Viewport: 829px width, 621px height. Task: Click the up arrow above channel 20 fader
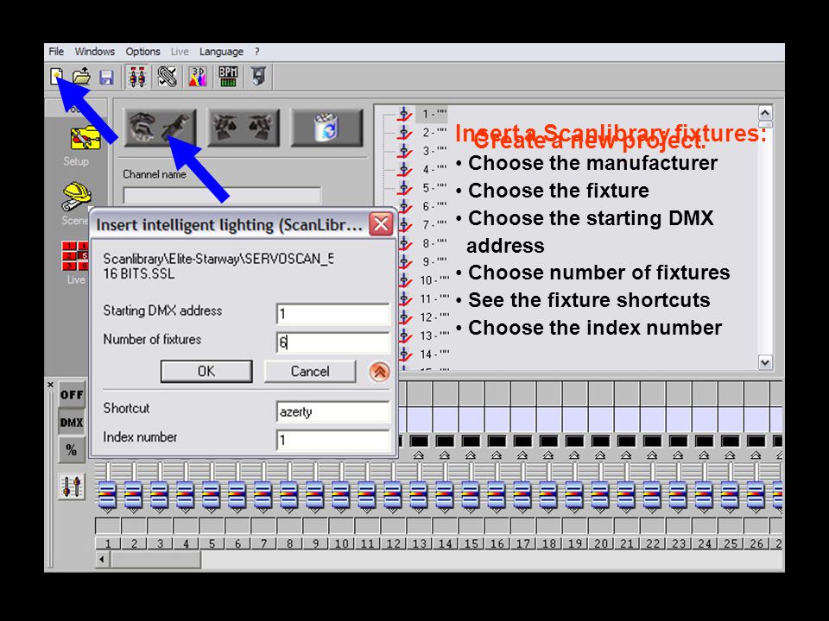click(x=600, y=455)
